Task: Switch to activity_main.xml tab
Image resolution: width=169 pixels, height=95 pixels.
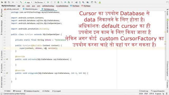Action: click(x=12, y=9)
